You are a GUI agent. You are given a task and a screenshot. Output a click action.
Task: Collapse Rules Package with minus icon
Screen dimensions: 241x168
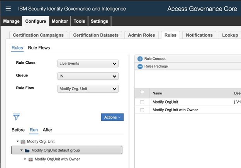[x=140, y=66]
